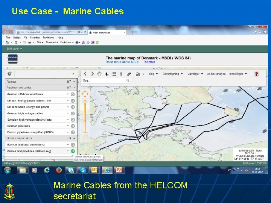Open layer panel settings gear
The height and width of the screenshot is (203, 271).
tap(9, 74)
